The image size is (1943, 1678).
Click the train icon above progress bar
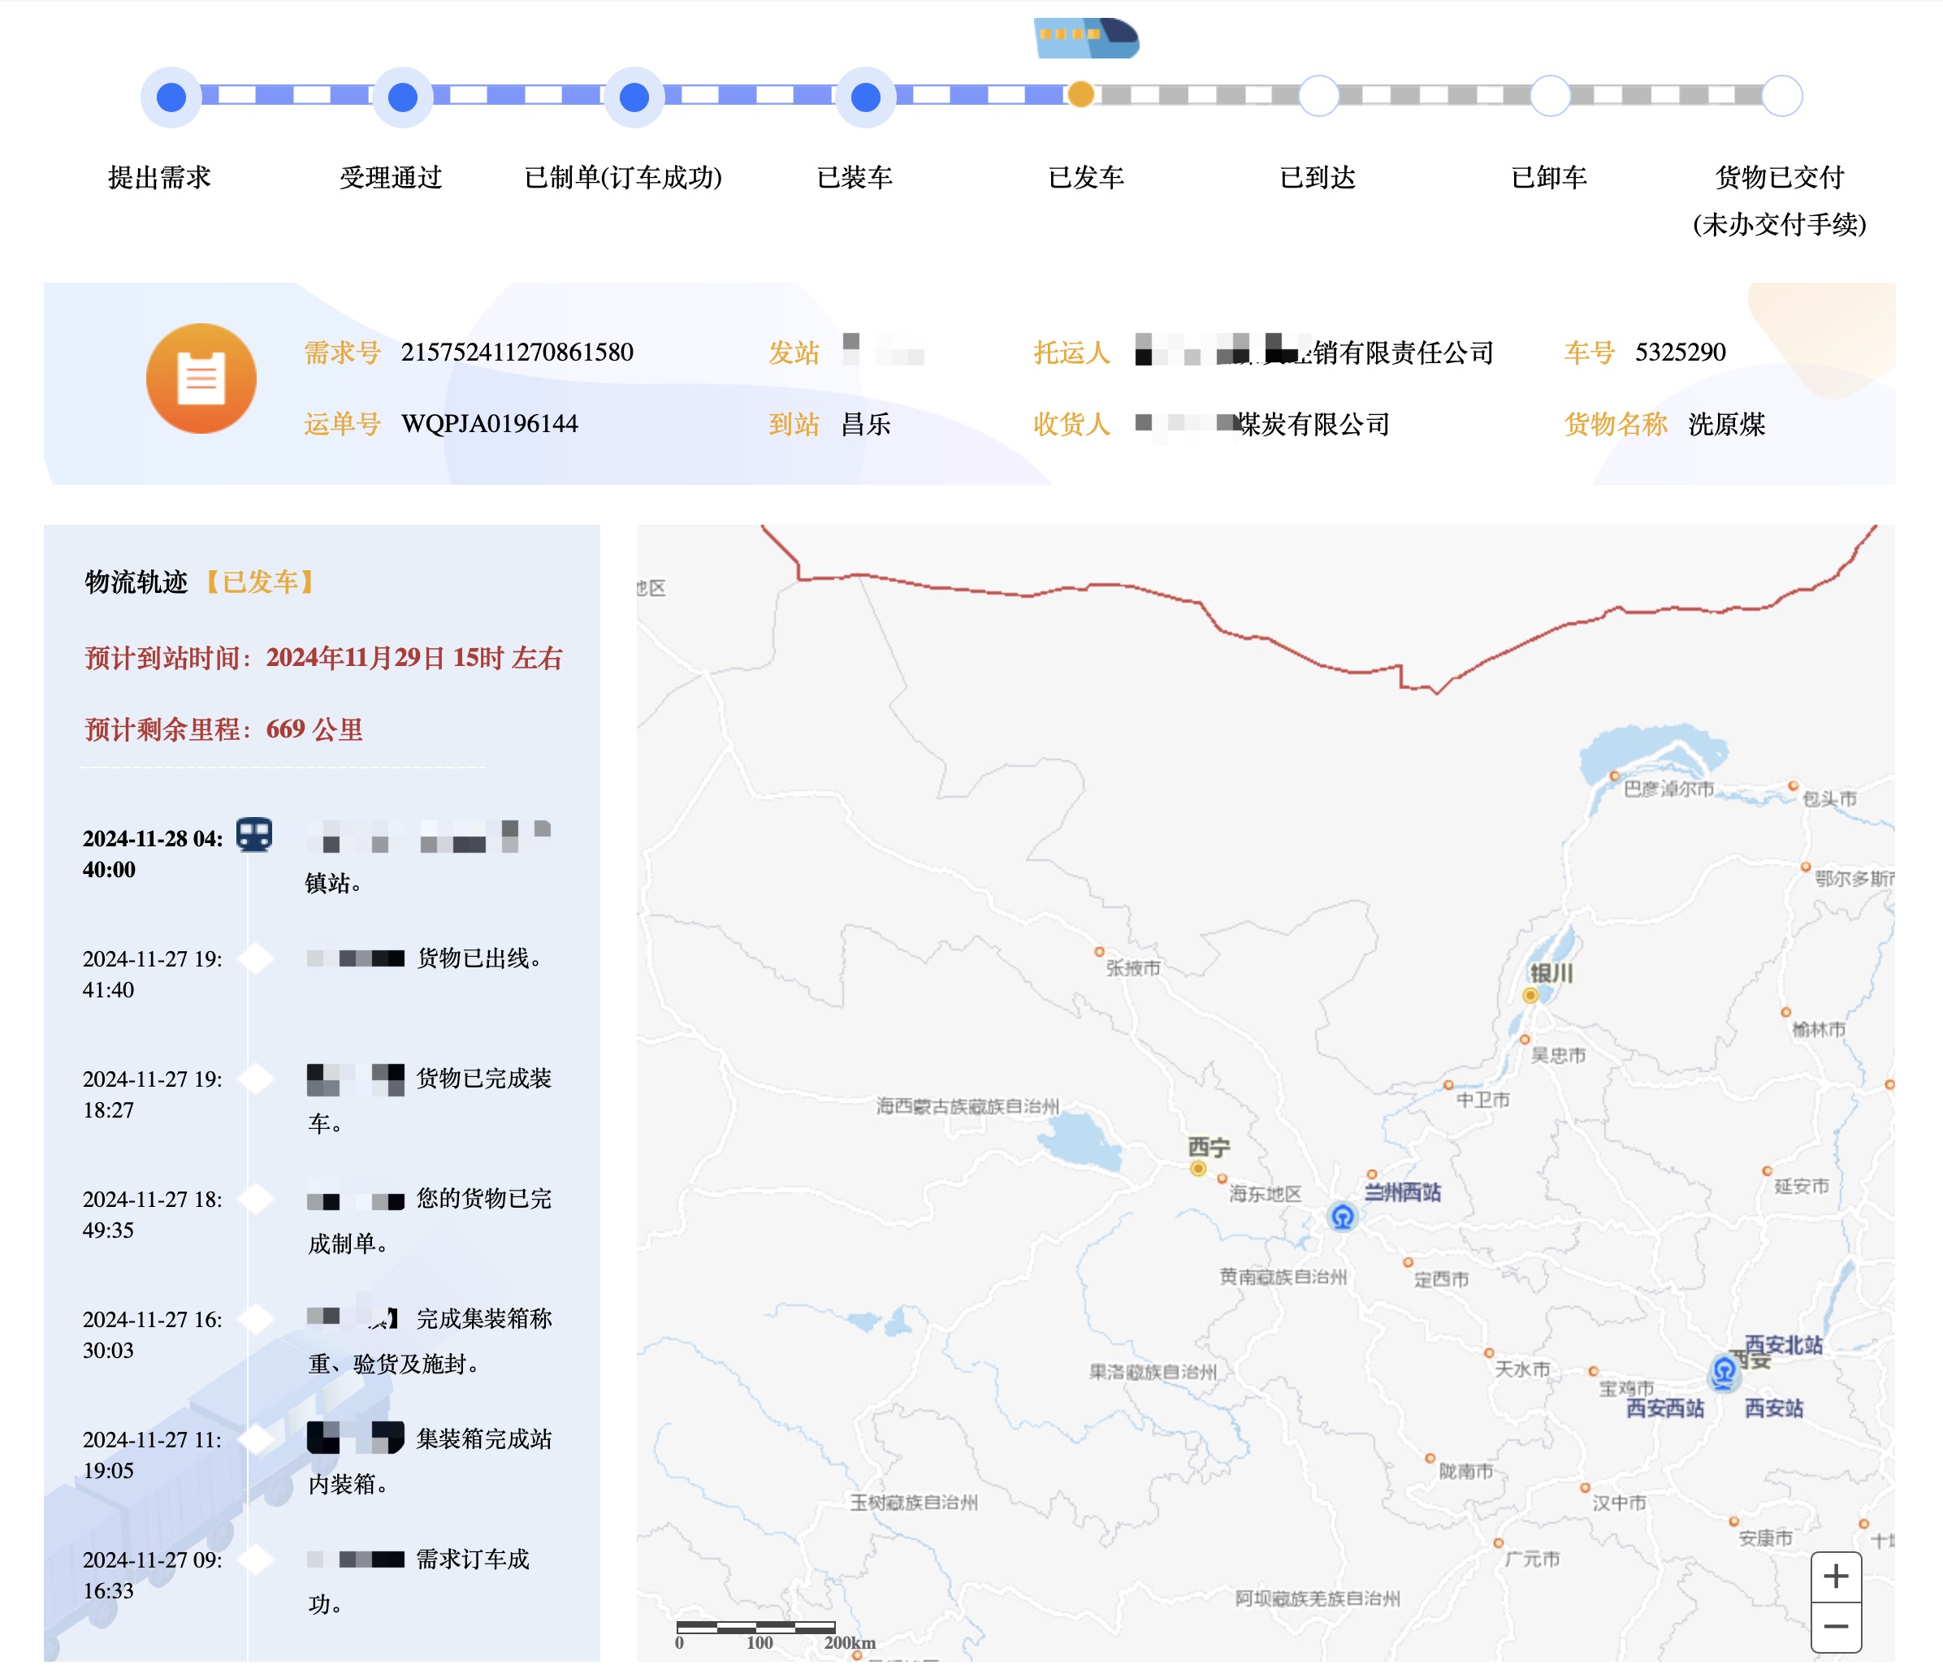1086,38
